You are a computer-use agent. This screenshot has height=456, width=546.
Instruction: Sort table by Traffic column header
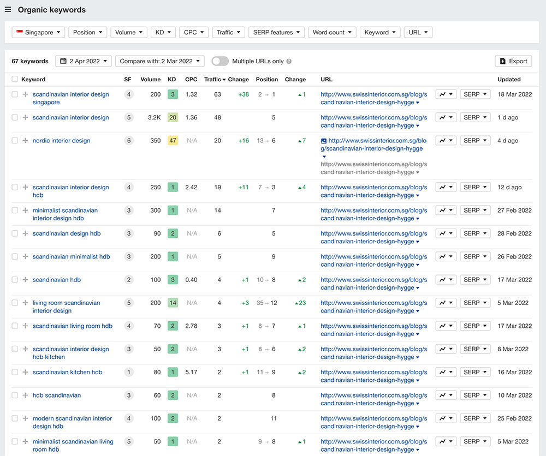click(x=214, y=79)
